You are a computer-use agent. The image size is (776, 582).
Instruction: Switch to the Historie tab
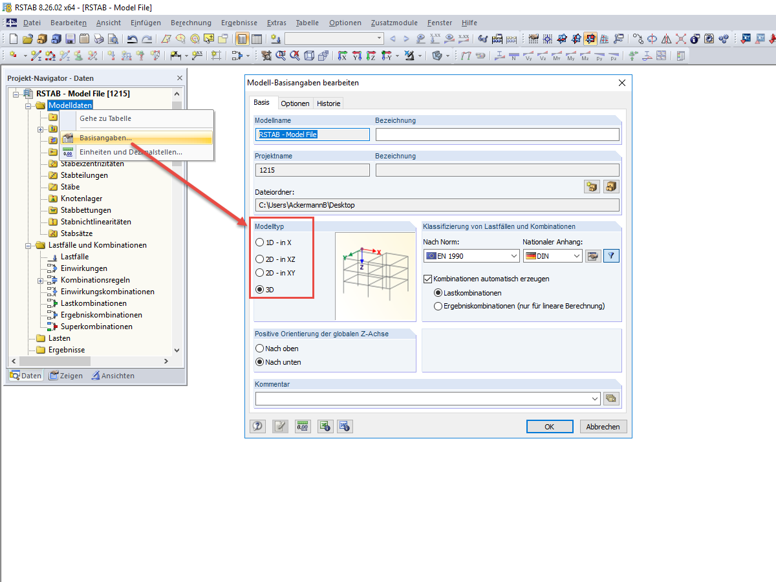[x=329, y=103]
